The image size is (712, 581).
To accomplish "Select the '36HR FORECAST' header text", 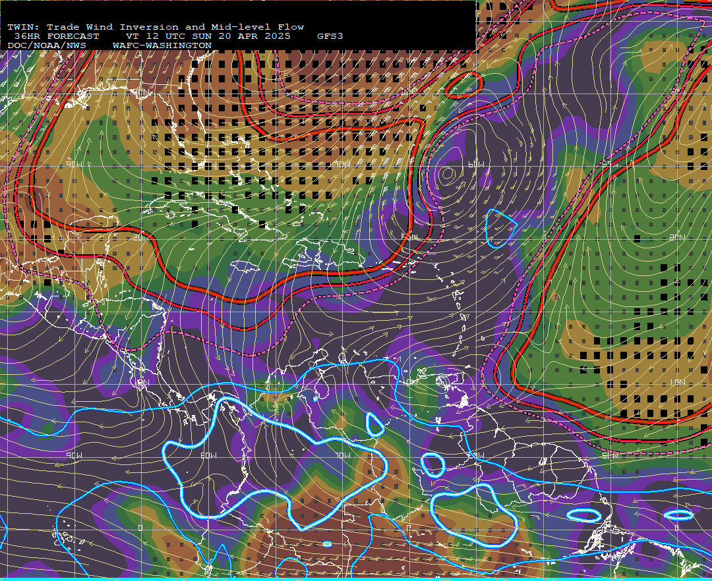I will pos(56,36).
